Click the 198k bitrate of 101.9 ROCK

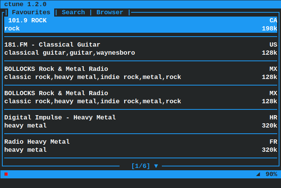pyautogui.click(x=269, y=29)
